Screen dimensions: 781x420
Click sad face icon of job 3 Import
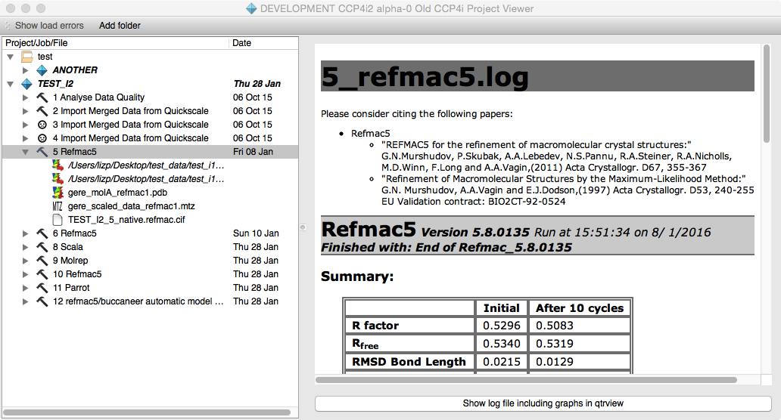point(42,125)
